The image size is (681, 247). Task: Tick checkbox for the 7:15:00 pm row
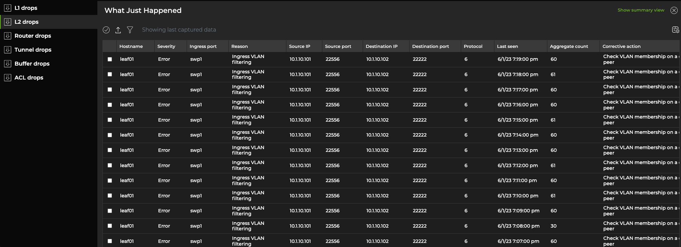pyautogui.click(x=110, y=120)
